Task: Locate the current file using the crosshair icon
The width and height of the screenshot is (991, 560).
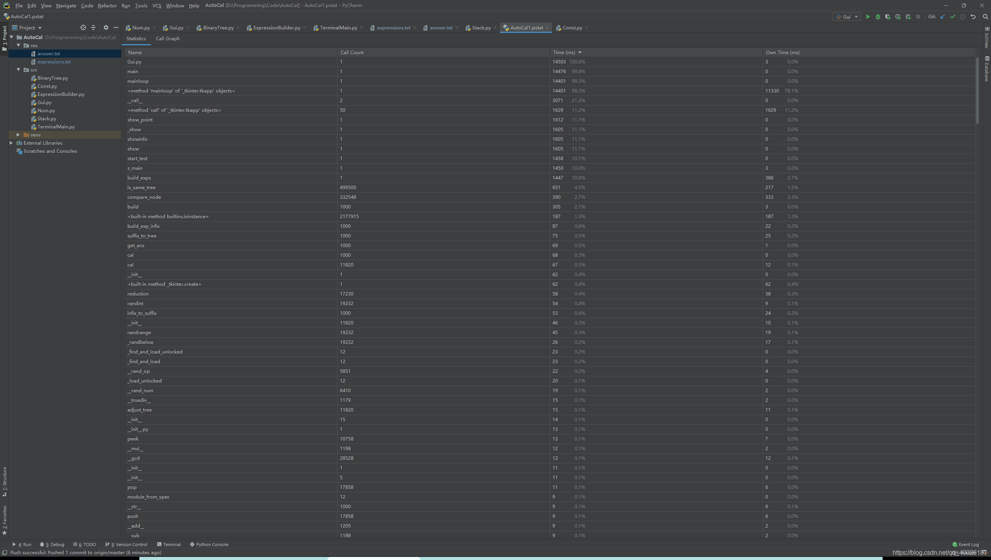Action: click(x=83, y=27)
